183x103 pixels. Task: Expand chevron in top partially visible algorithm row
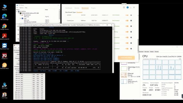click(131, 15)
